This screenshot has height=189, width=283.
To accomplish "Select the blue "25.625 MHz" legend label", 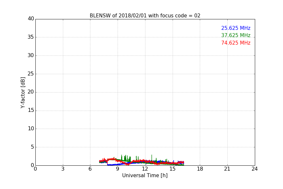I will click(236, 28).
